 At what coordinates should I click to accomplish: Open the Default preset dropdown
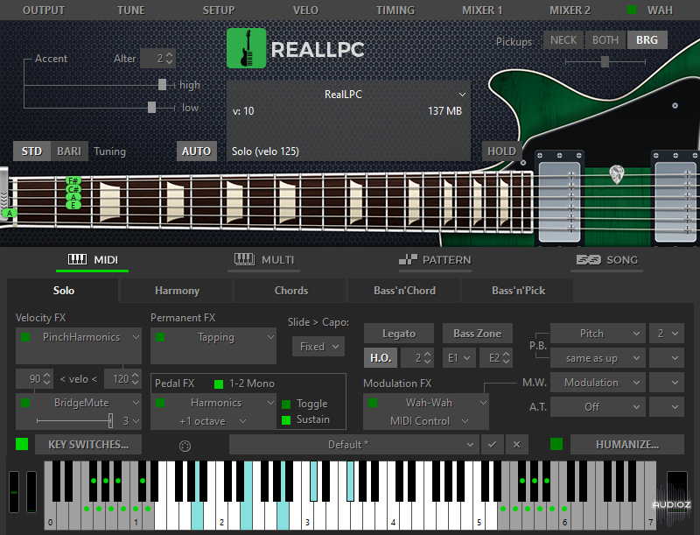click(354, 444)
